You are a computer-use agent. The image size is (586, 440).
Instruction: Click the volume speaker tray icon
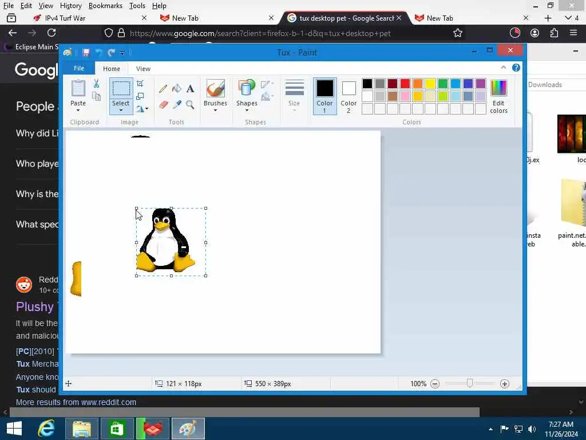coord(532,429)
